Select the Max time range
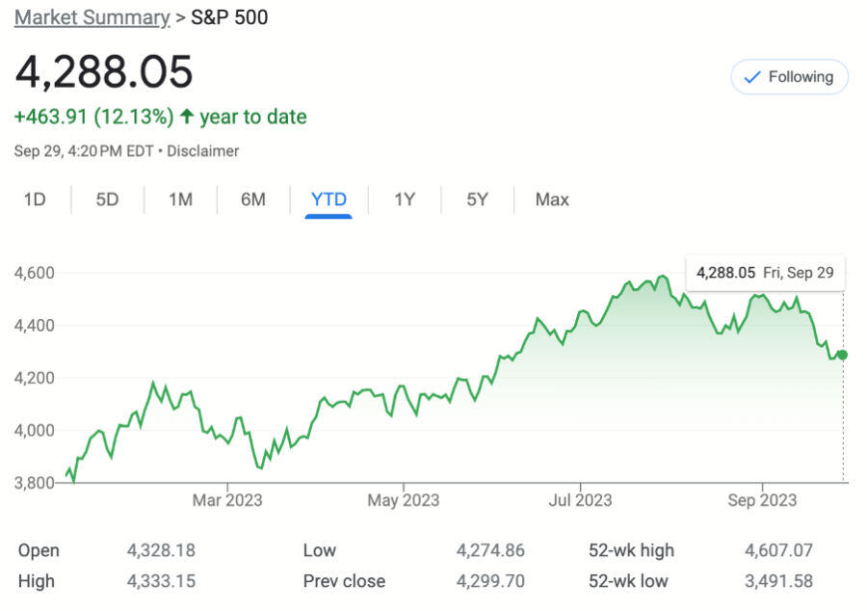This screenshot has height=611, width=867. tap(552, 199)
